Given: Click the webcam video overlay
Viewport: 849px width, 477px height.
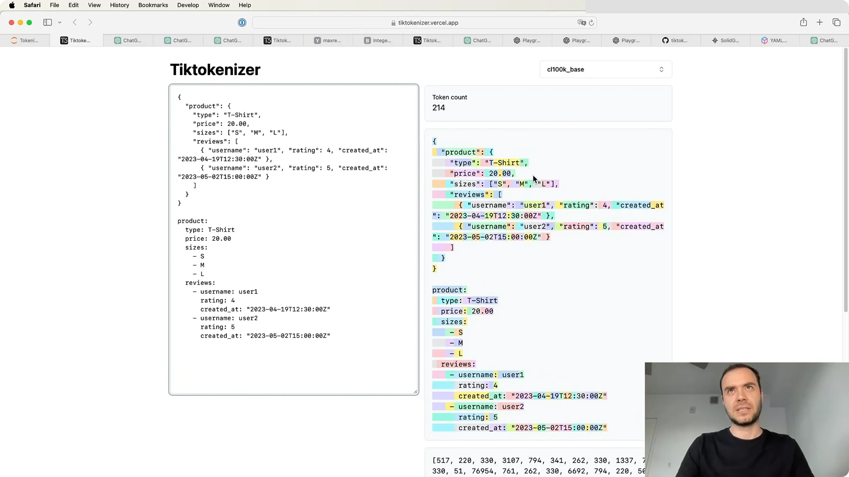Looking at the screenshot, I should coord(747,420).
